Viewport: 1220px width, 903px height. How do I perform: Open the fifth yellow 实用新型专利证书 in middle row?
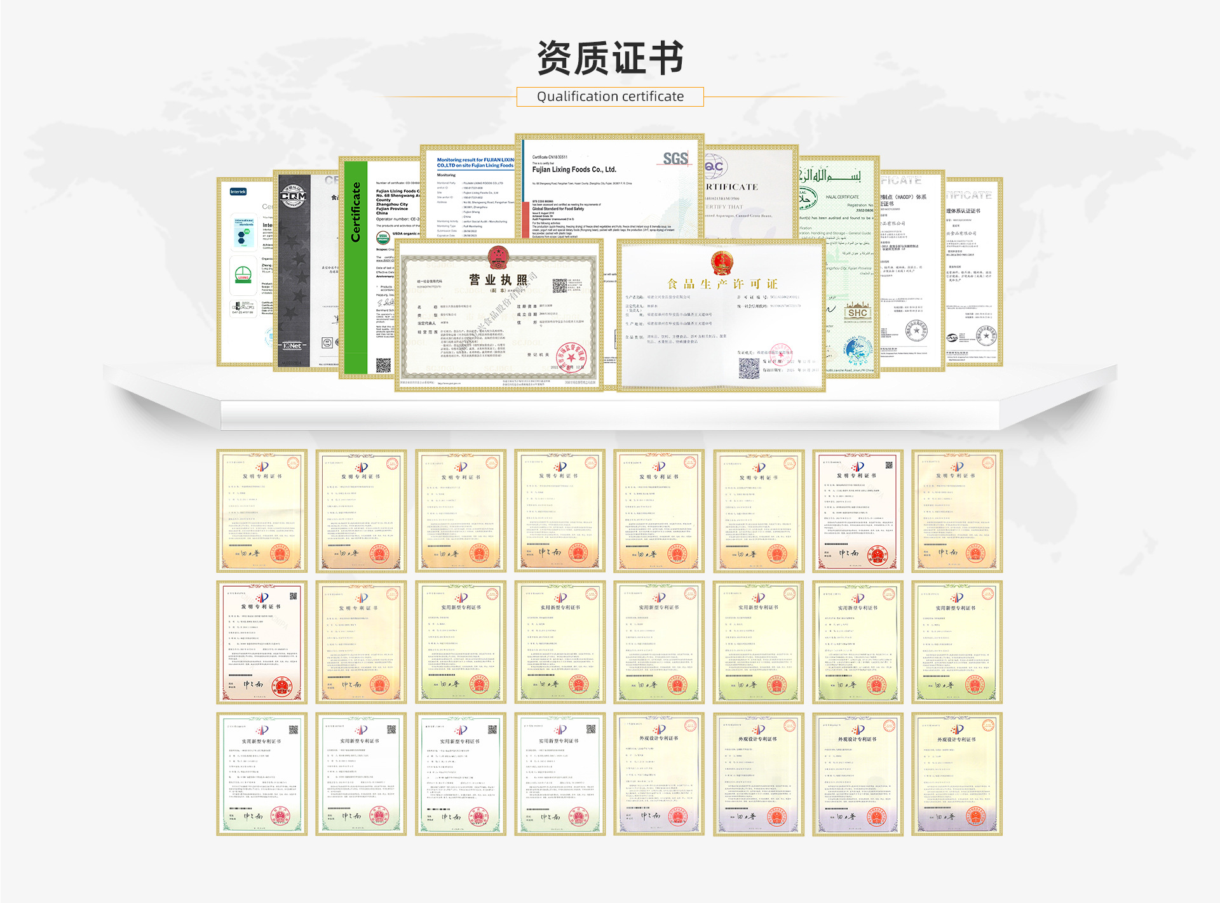(x=858, y=642)
